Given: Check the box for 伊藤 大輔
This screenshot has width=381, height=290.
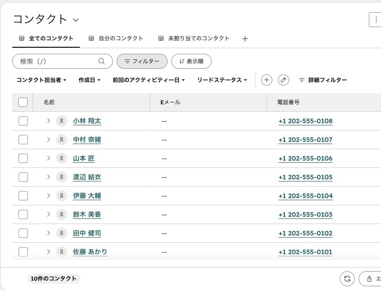Looking at the screenshot, I should (23, 196).
